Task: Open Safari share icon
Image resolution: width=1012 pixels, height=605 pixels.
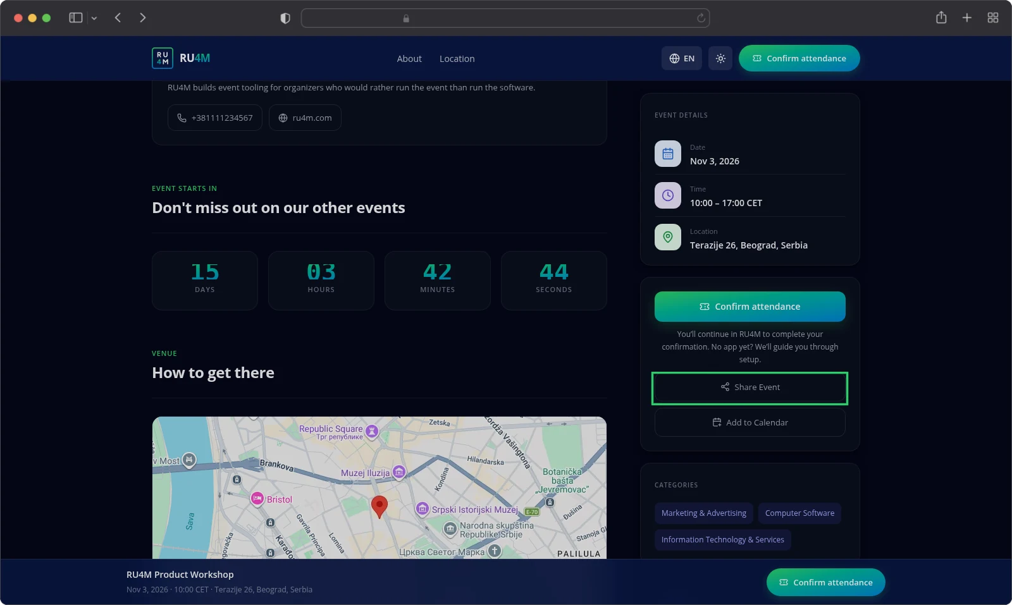Action: (941, 18)
